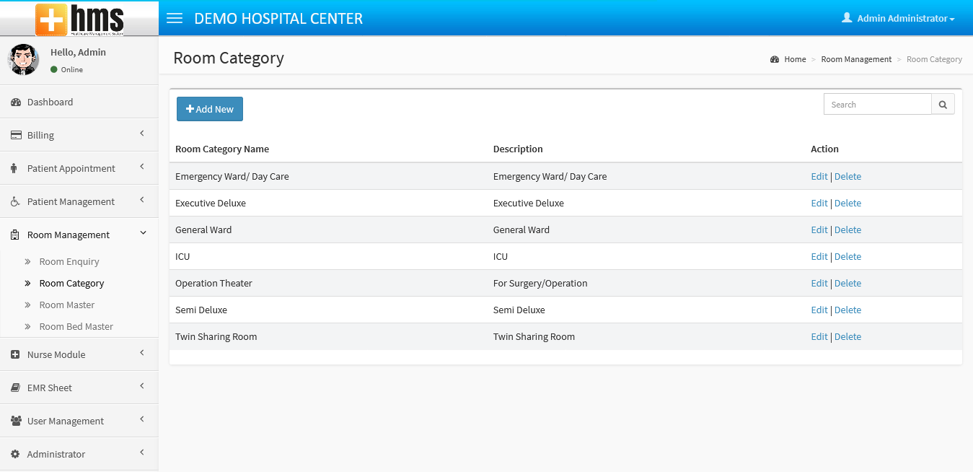Open Room Enquiry submenu item

pos(69,262)
